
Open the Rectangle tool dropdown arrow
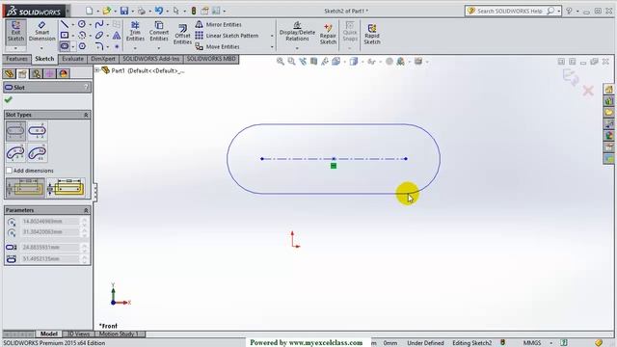[73, 36]
